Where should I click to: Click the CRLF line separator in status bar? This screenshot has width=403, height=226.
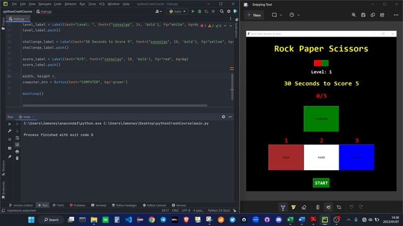pyautogui.click(x=175, y=210)
